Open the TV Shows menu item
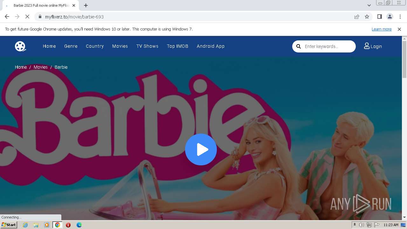 (x=147, y=46)
